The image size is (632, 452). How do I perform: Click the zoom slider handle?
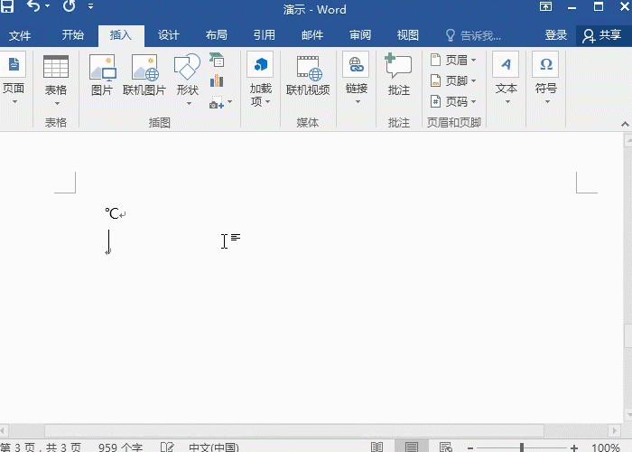[522, 447]
